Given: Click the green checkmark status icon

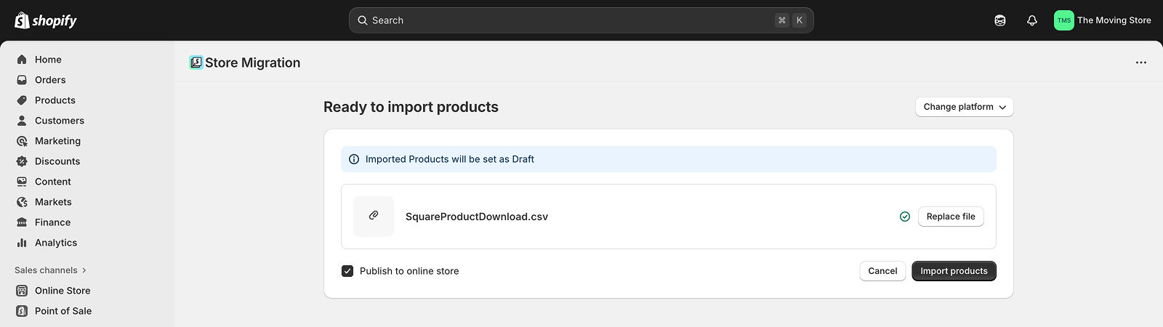Looking at the screenshot, I should (x=905, y=217).
